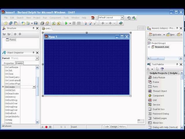Open the Run button dropdown arrow
This screenshot has height=139, width=185.
pyautogui.click(x=70, y=23)
